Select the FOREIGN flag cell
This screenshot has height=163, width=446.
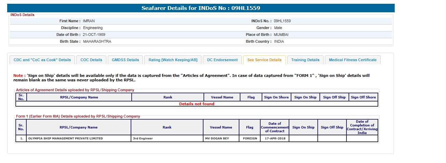[250, 138]
